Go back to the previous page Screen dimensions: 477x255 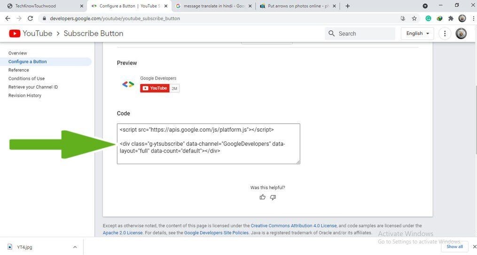(x=8, y=18)
